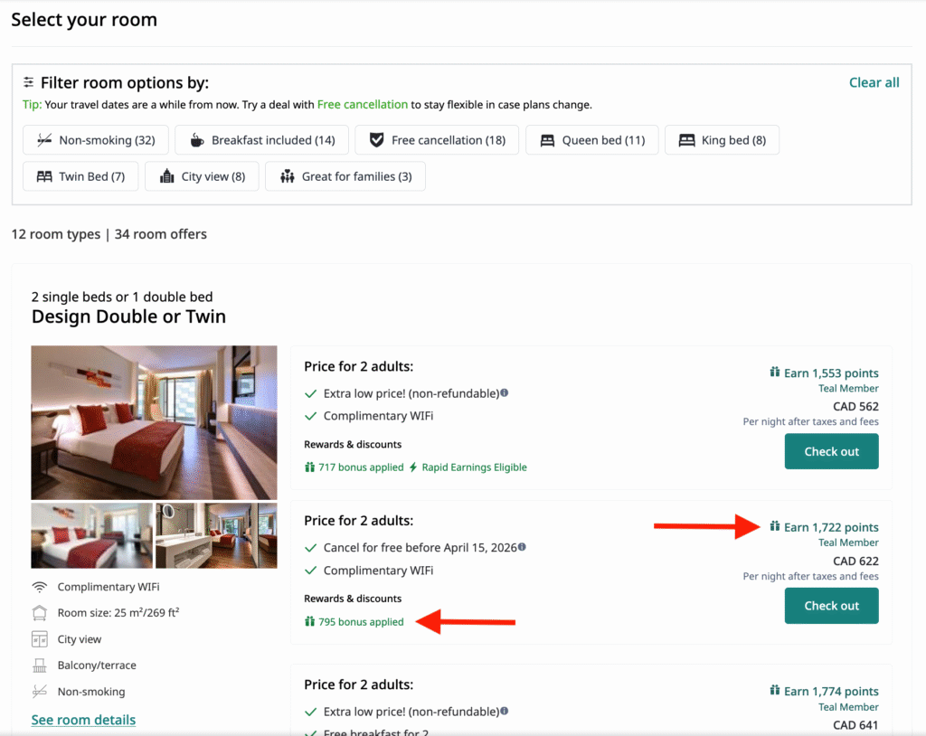The height and width of the screenshot is (736, 926).
Task: Click the main photo of Design Double or Twin room
Action: (x=154, y=421)
